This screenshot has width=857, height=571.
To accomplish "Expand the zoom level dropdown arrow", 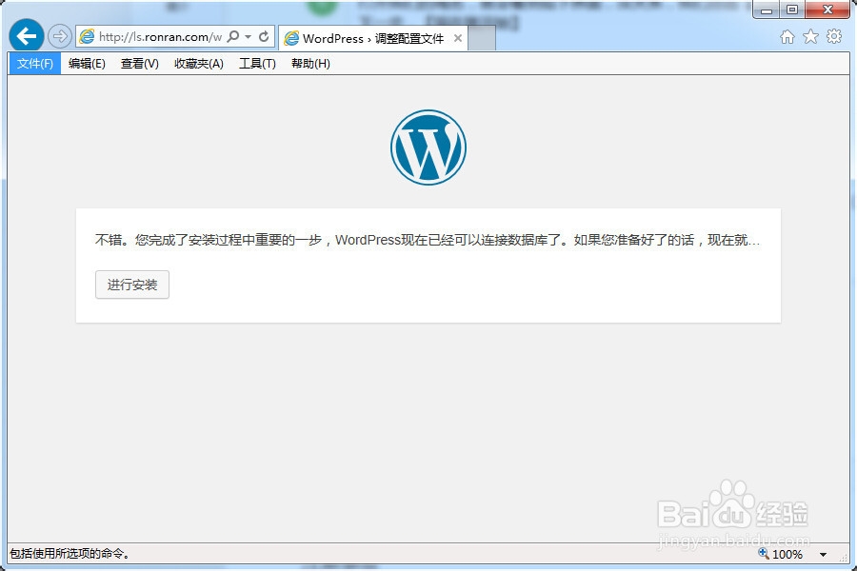I will [823, 555].
